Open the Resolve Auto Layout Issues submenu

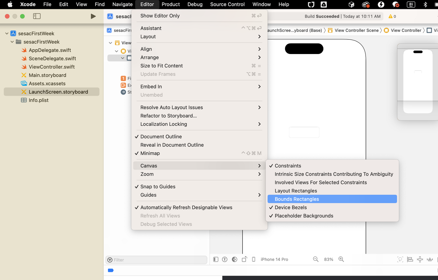(199, 107)
